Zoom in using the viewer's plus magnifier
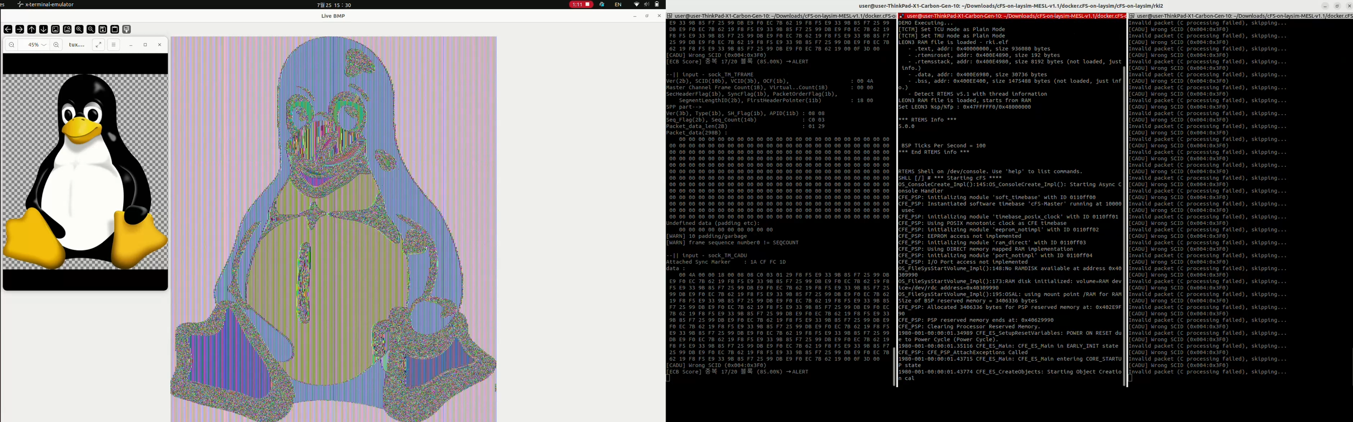 56,45
